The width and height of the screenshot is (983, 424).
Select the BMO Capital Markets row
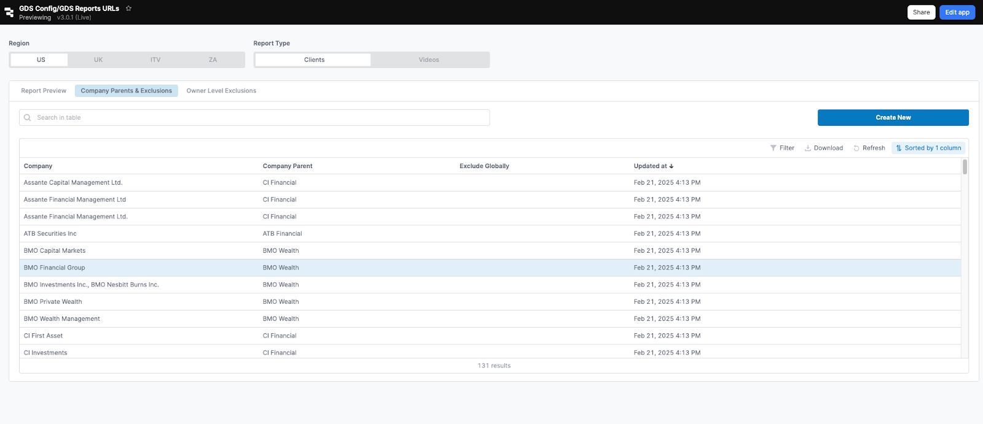[x=490, y=251]
